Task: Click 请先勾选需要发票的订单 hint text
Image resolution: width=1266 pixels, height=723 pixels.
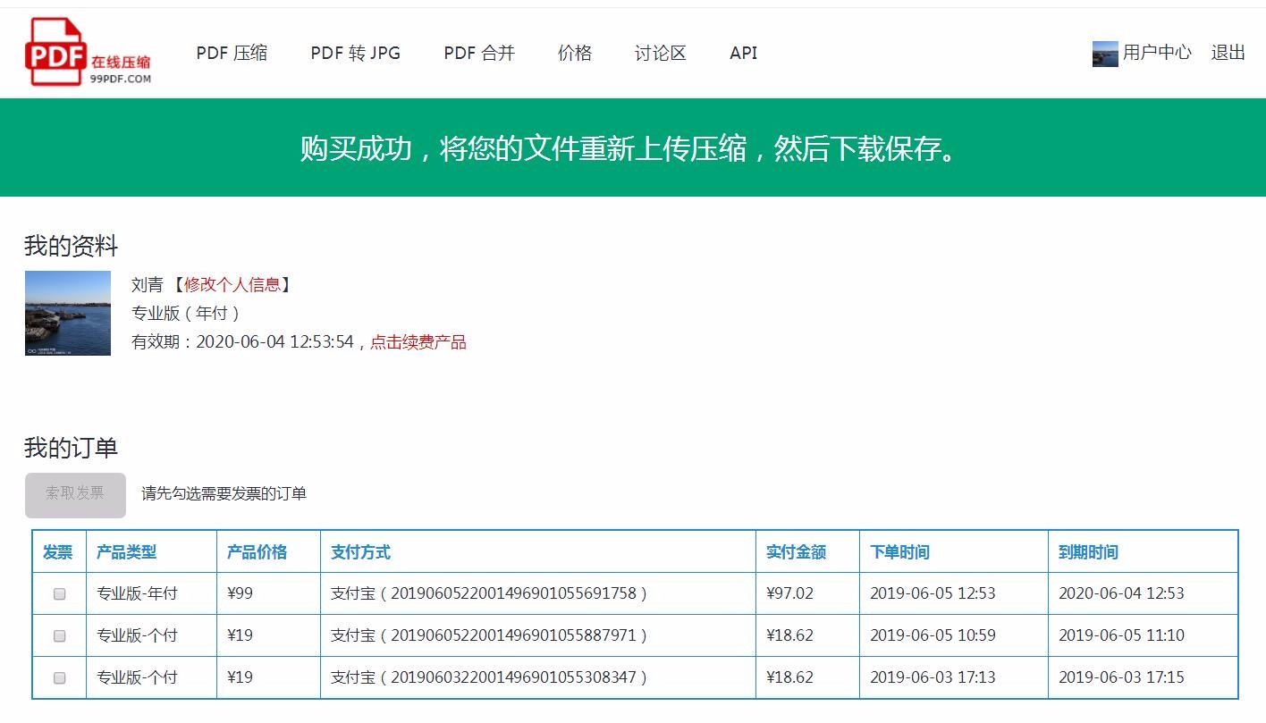Action: pos(224,493)
